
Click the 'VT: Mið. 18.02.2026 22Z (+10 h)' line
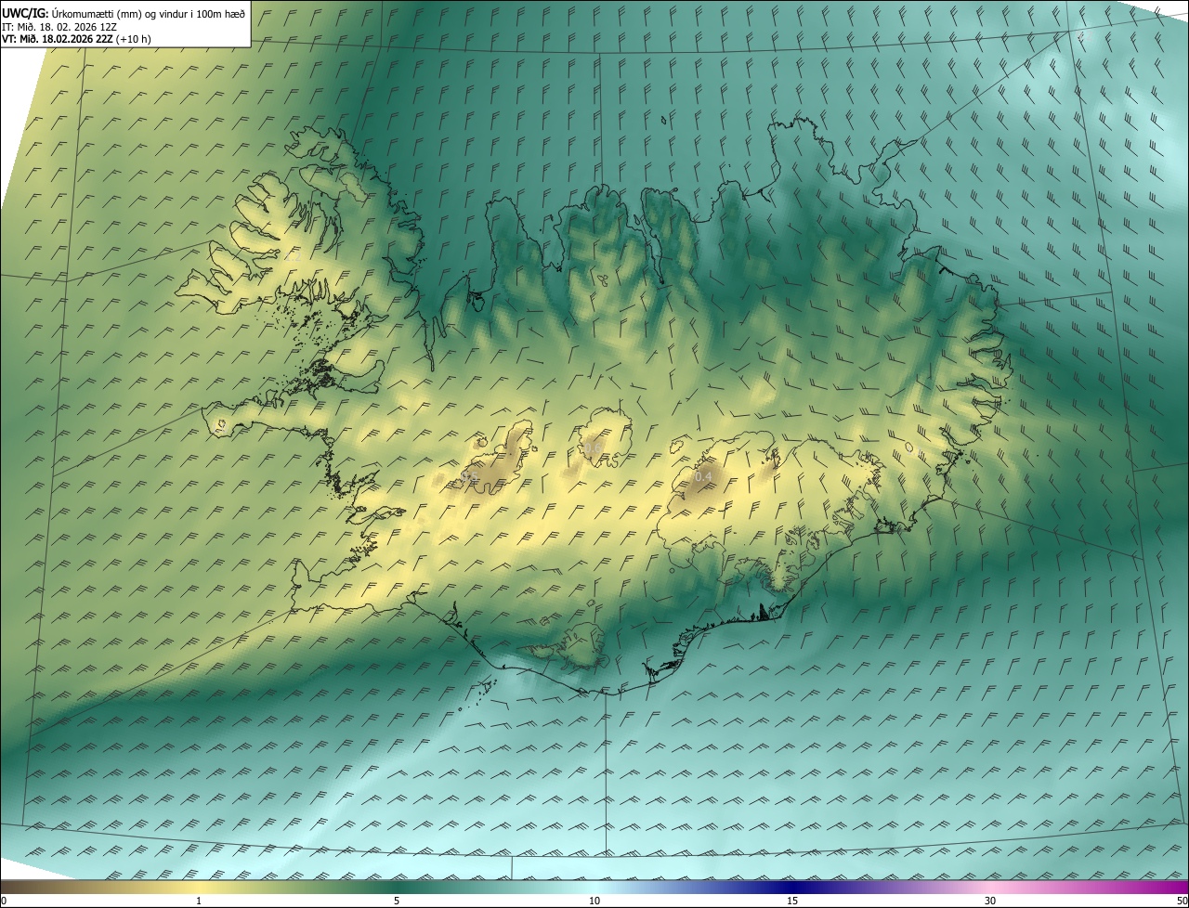(76, 39)
